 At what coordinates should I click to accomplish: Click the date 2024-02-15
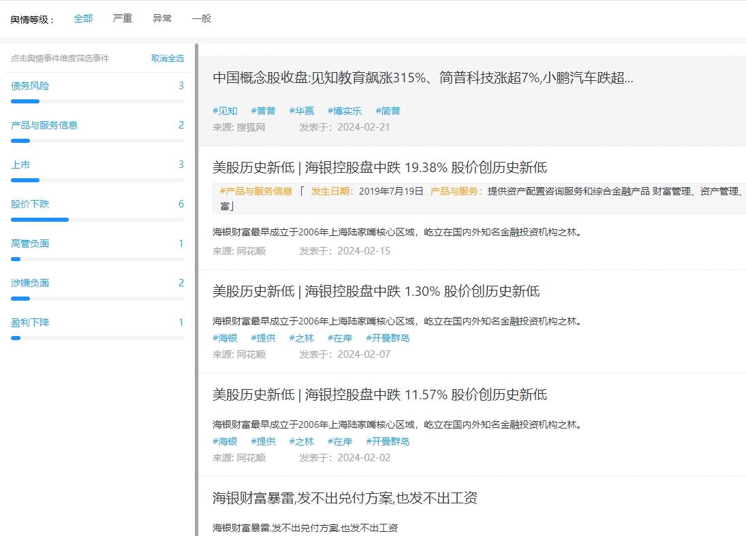coord(364,251)
